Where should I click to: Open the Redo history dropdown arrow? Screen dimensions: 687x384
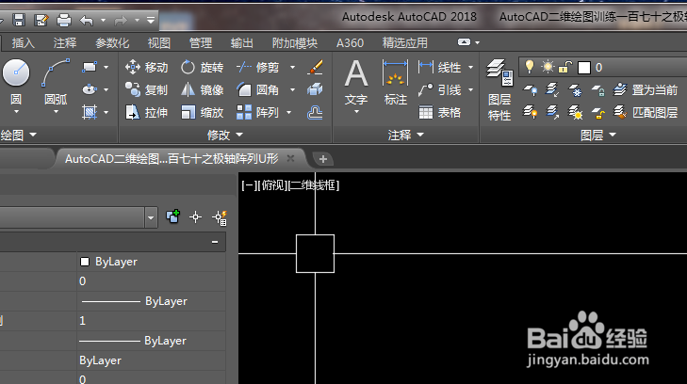coord(137,20)
